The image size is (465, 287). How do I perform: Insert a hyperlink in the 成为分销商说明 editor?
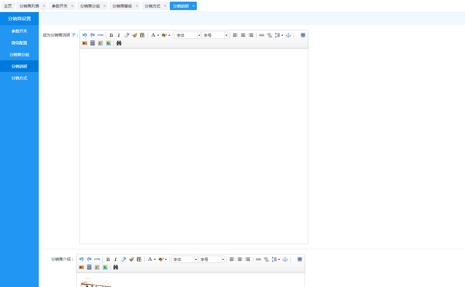point(261,35)
